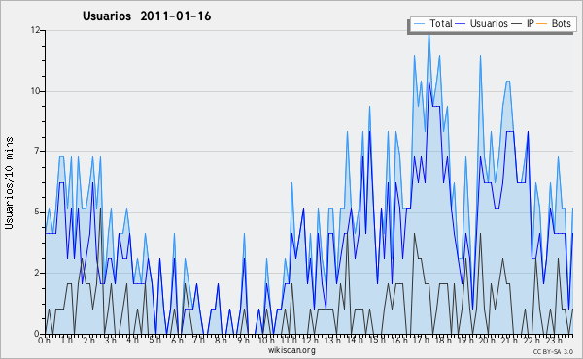Click the y-axis label 'Usuarios/10 mins'
583x359 pixels.
(x=9, y=182)
